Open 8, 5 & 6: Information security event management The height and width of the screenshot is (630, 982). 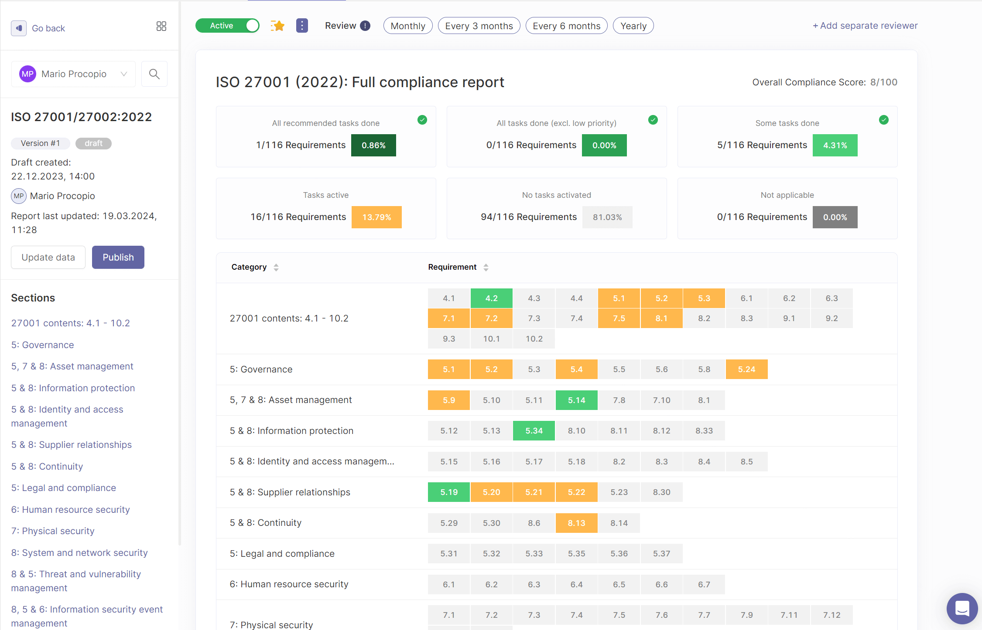click(87, 616)
